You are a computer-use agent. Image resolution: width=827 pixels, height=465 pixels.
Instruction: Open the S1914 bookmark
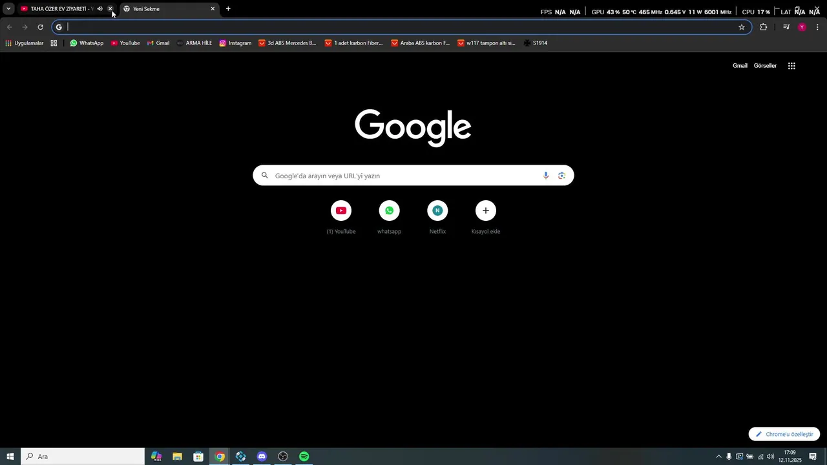pos(536,43)
